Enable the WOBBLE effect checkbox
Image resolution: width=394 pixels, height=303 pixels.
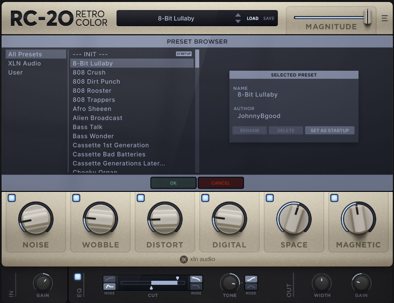(x=77, y=198)
